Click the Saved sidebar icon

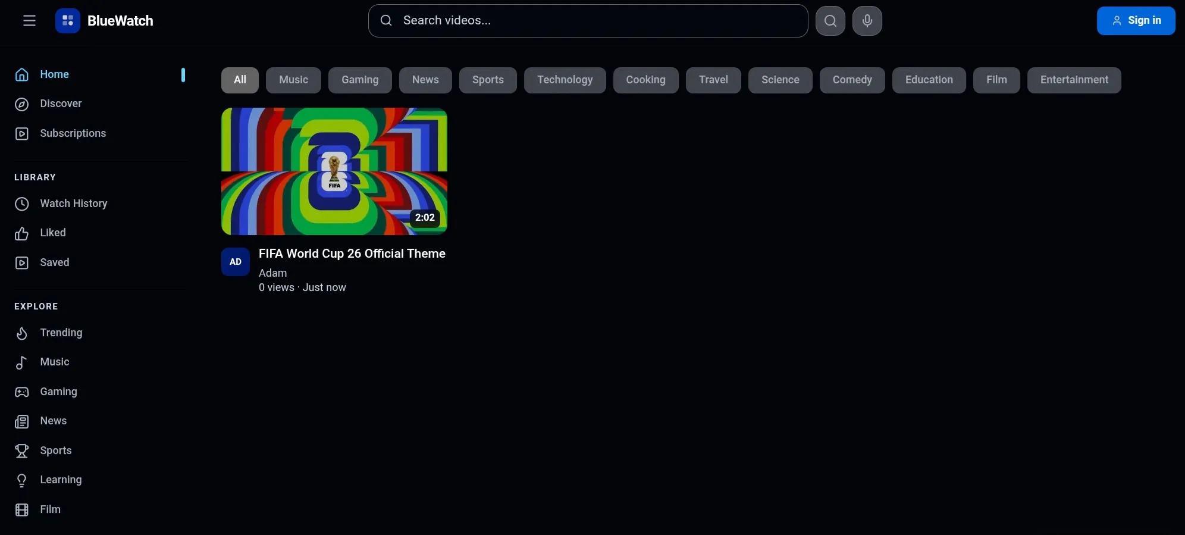click(22, 263)
